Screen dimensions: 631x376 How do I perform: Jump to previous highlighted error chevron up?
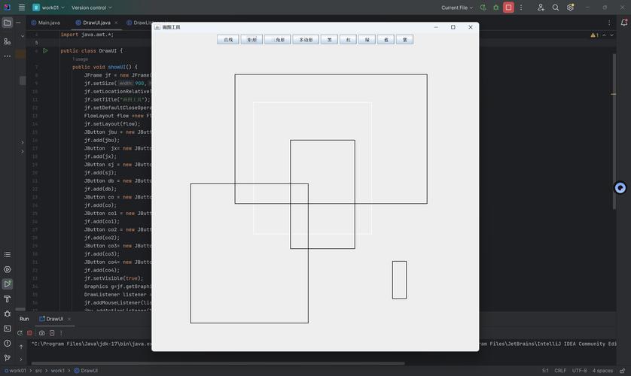(604, 35)
